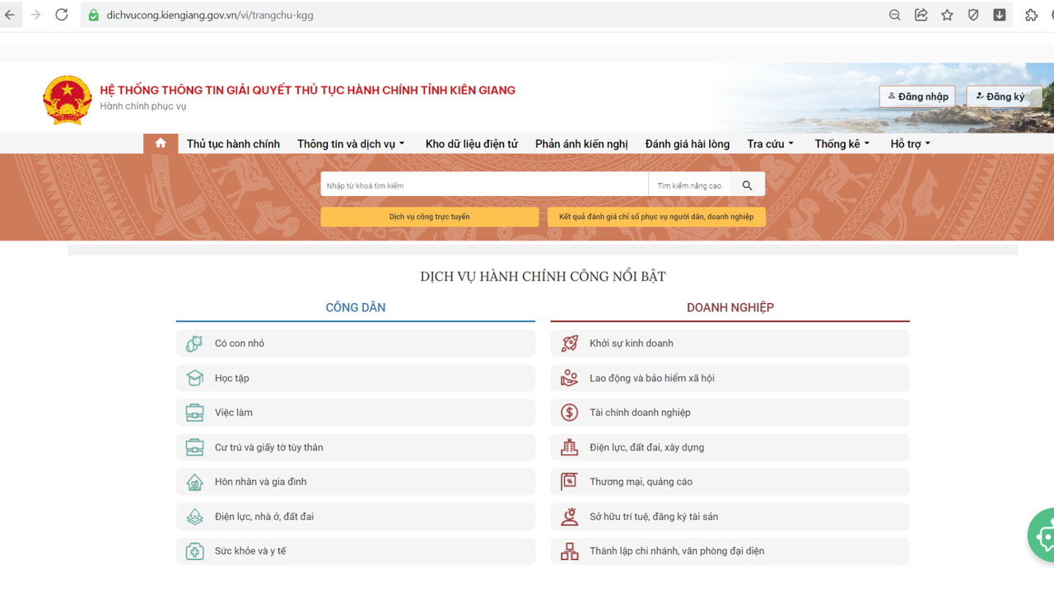The image size is (1054, 593).
Task: Expand the Hỗ trợ dropdown menu
Action: click(x=910, y=144)
